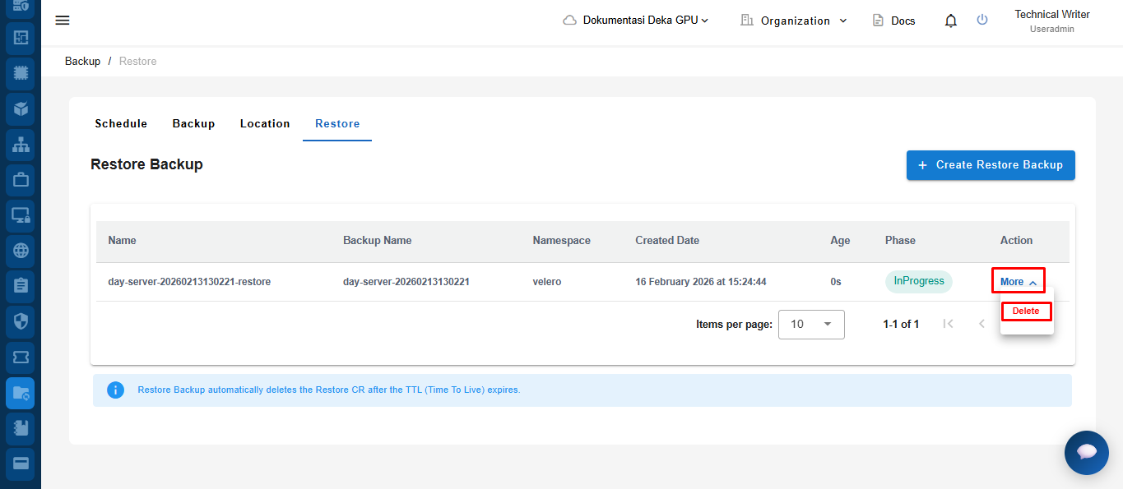Click the network hierarchy icon in sidebar

[21, 144]
